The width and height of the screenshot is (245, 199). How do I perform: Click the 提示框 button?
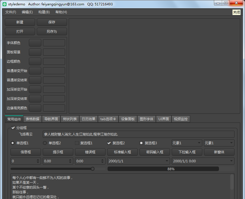point(58,152)
